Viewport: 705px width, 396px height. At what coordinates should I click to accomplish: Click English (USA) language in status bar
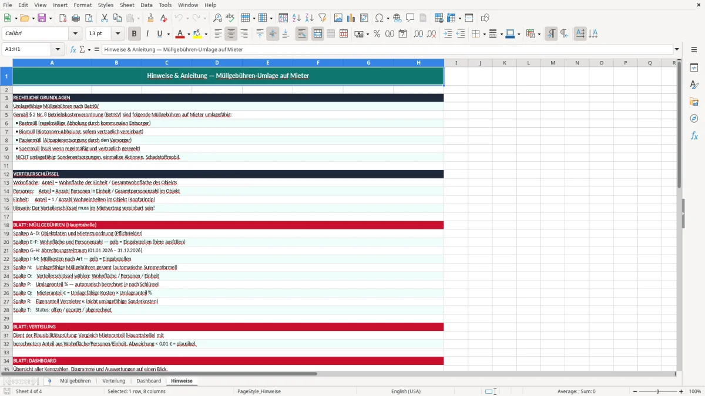point(406,391)
